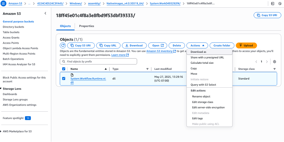This screenshot has width=284, height=142.
Task: Click the Copy URL button
Action: 108,46
